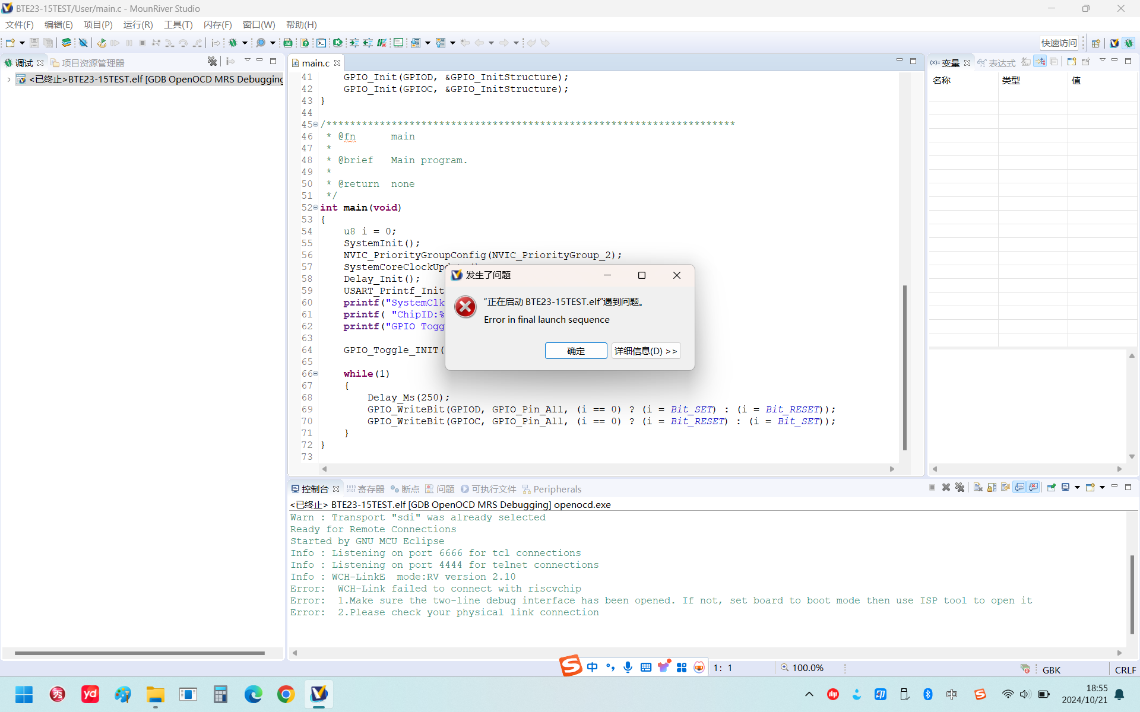Image resolution: width=1140 pixels, height=712 pixels.
Task: Open the 运行(R) menu
Action: coord(138,24)
